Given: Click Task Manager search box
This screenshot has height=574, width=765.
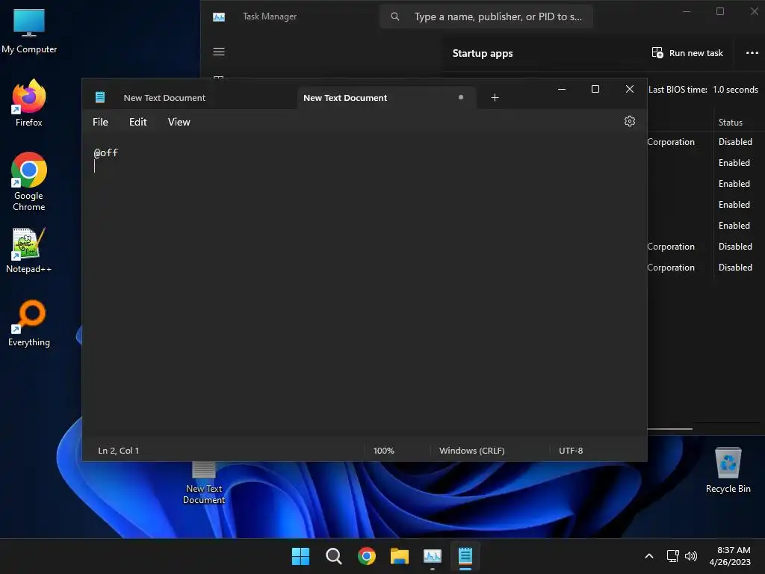Looking at the screenshot, I should click(x=486, y=16).
